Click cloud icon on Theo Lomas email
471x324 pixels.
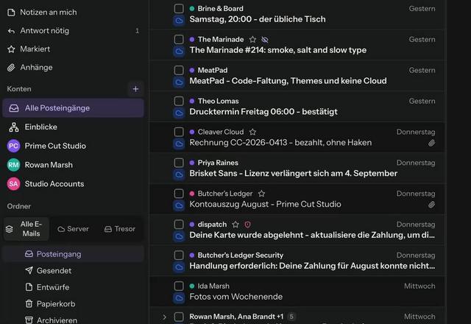point(179,113)
